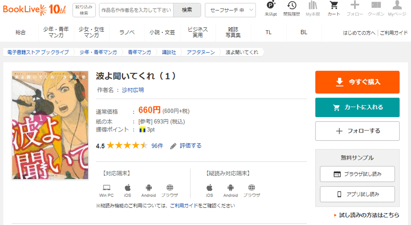
Task: Add book with カートに入れる button
Action: coord(357,108)
